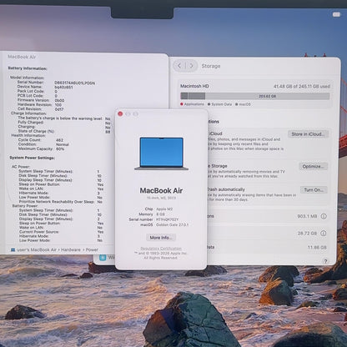Click the 11.86 GB storage value
347x347 pixels.
tap(317, 247)
